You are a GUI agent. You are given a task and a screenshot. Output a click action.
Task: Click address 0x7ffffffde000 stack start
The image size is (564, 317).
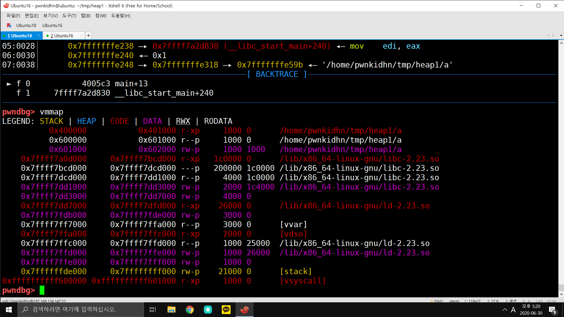54,272
